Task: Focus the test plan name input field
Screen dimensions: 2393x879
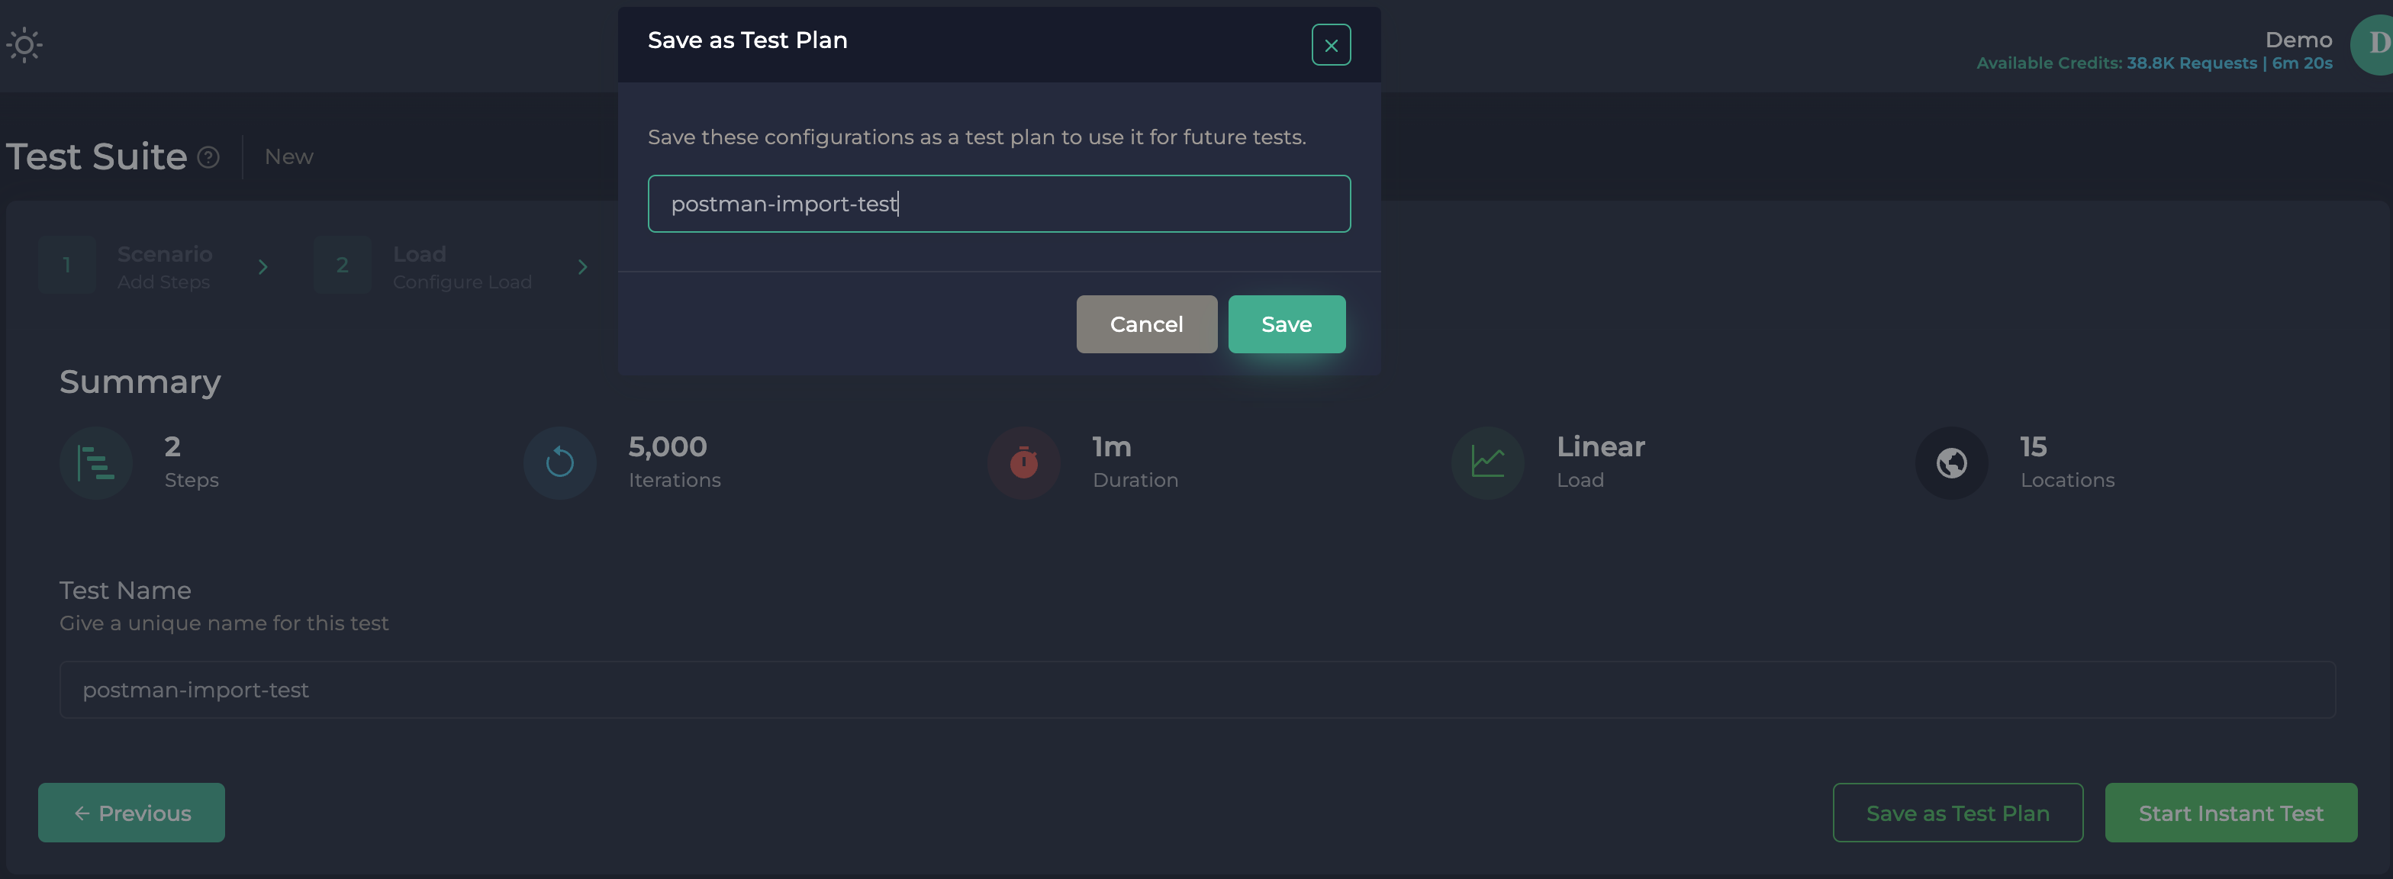Action: [999, 204]
